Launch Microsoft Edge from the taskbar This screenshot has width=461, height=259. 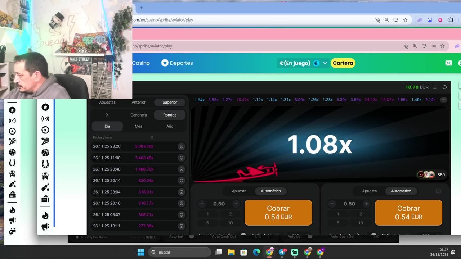coord(256,252)
